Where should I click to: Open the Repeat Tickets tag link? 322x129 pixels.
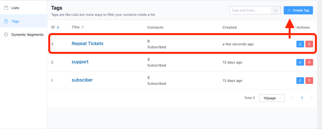[x=88, y=44]
